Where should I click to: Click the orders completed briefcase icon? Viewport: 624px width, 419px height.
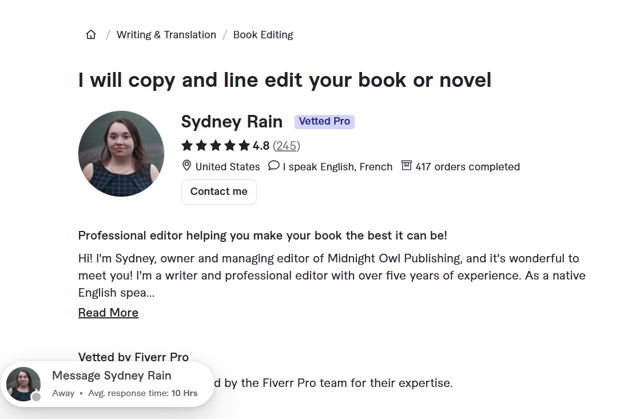coord(407,166)
